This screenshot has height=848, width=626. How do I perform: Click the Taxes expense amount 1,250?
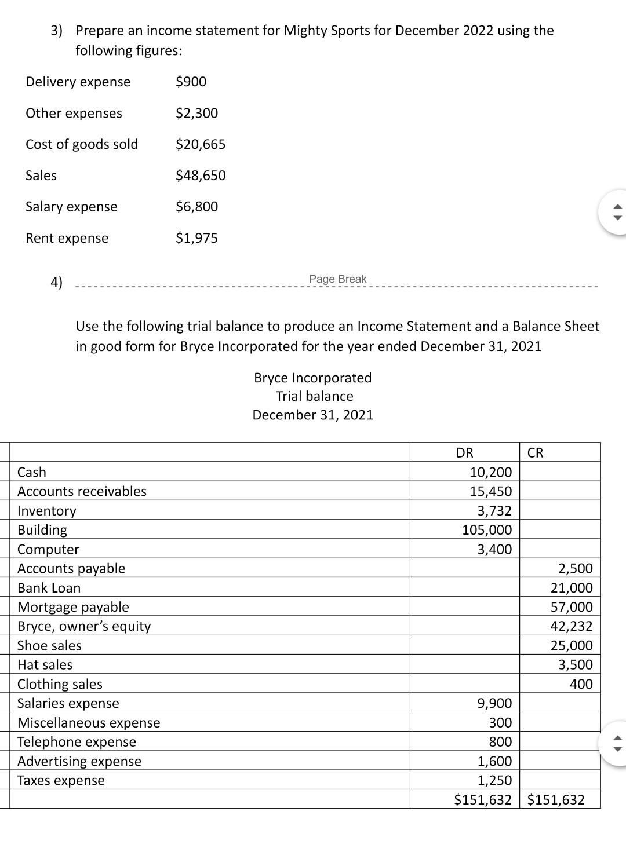[497, 780]
